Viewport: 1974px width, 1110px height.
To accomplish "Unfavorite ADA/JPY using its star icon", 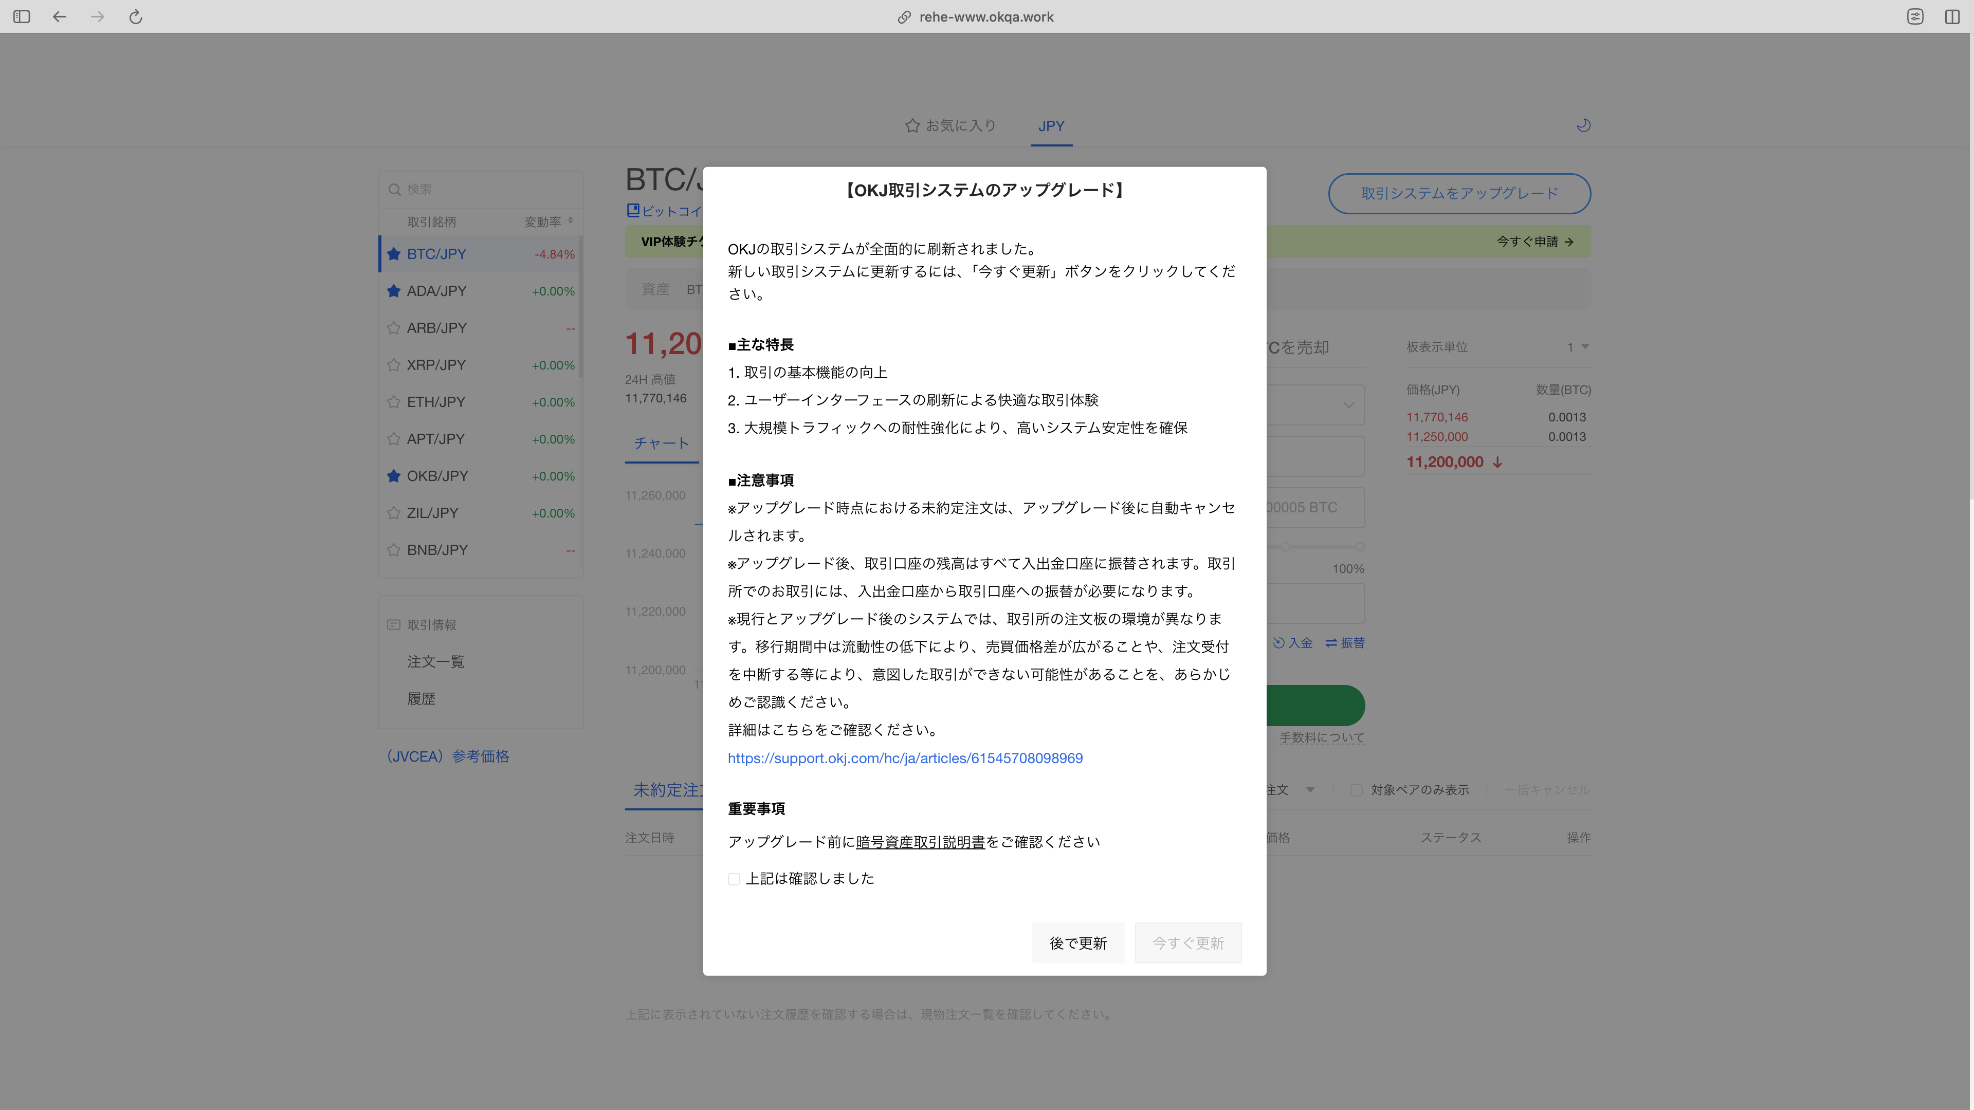I will (394, 290).
